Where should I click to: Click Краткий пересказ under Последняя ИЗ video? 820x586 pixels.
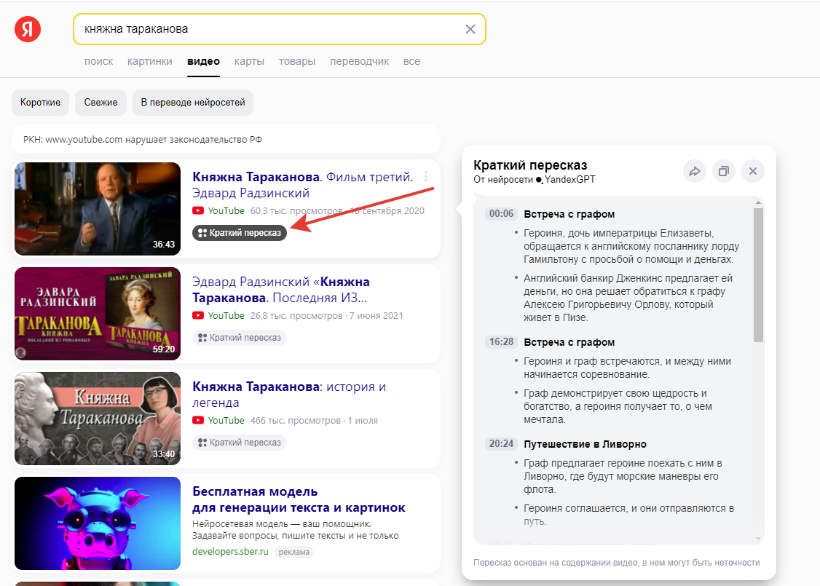click(240, 338)
